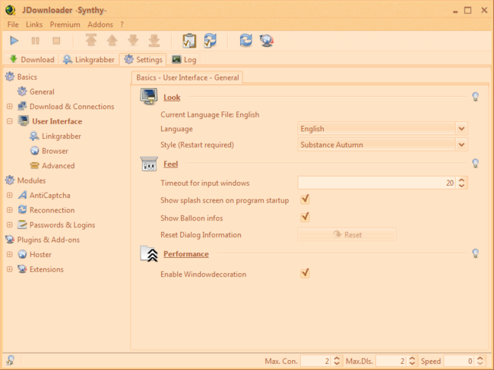Click the JDownloader logo in title bar

pyautogui.click(x=11, y=10)
